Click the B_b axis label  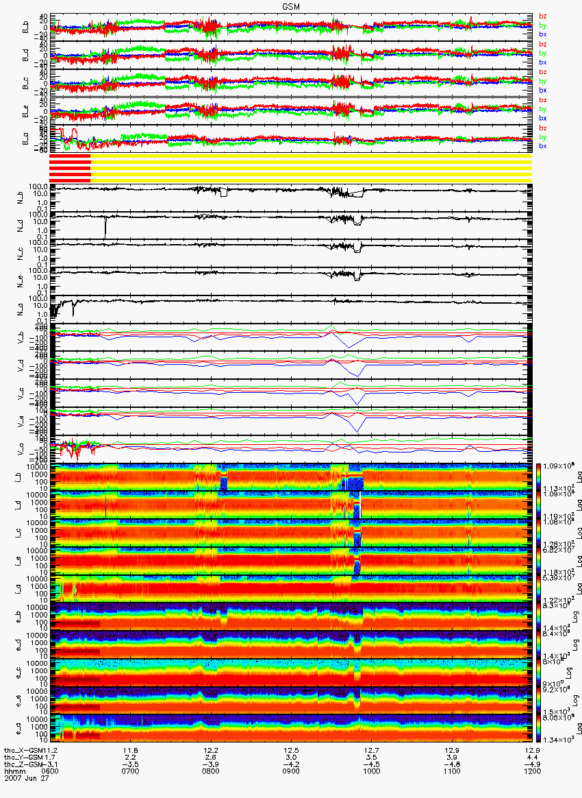[25, 27]
